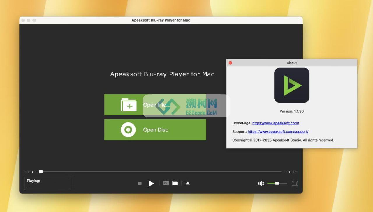Click the Copyright 2017-2025 Apeaksoft Studio text
This screenshot has width=373, height=212.
283,140
